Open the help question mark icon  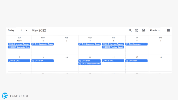[x=137, y=30]
